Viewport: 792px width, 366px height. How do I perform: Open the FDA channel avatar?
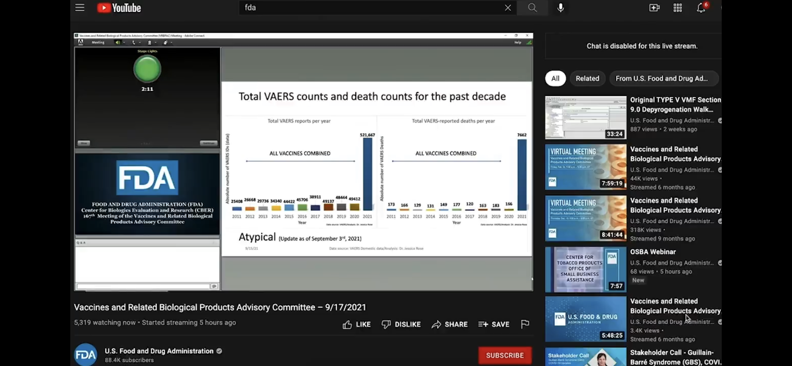[x=85, y=355]
